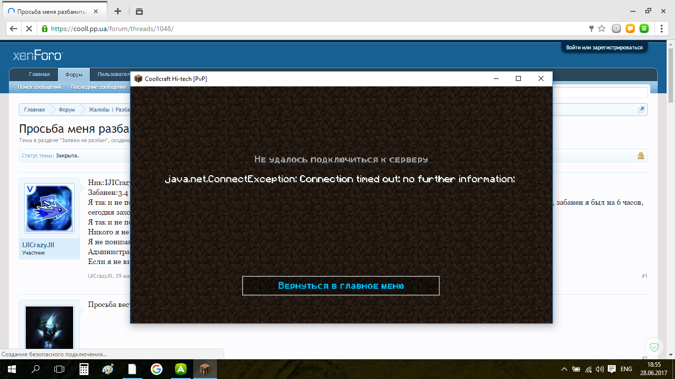
Task: Click the Не удалось подключиться к серверу text
Action: pyautogui.click(x=341, y=159)
